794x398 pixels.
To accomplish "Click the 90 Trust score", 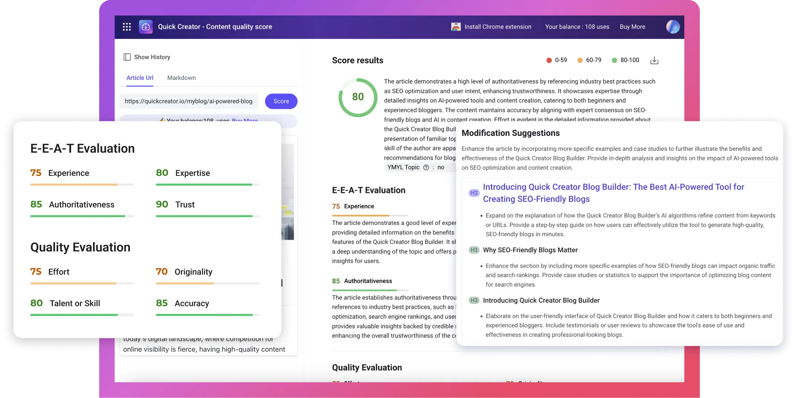I will click(175, 204).
